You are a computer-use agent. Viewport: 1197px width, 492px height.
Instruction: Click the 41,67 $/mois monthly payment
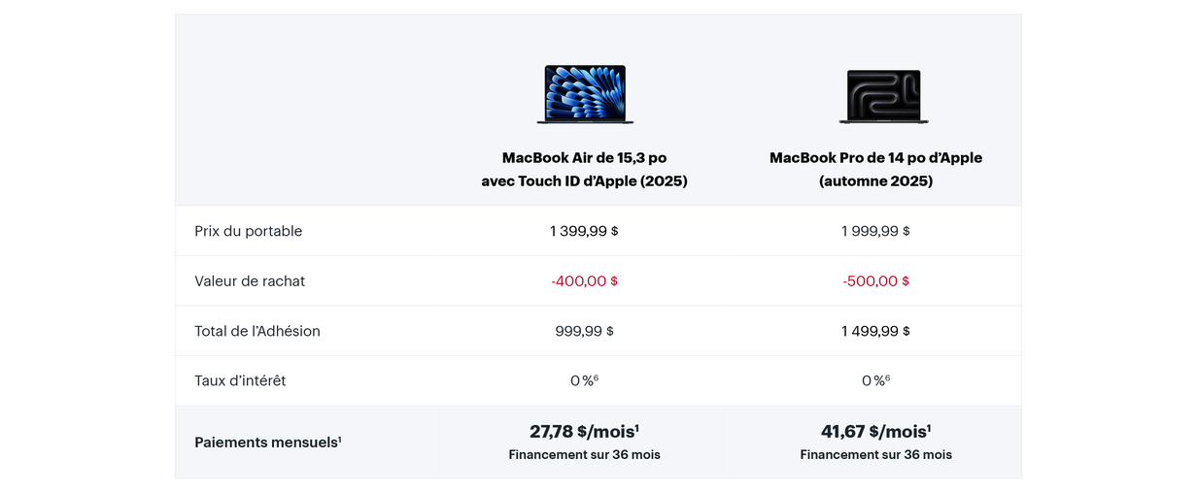(x=875, y=432)
